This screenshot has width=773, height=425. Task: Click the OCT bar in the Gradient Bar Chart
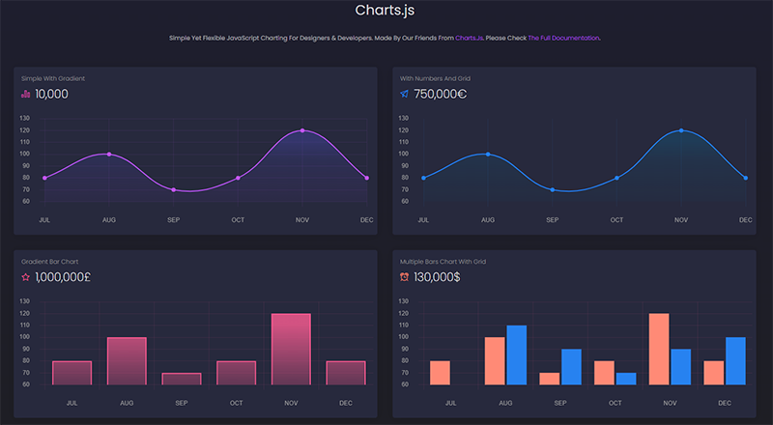tap(236, 373)
